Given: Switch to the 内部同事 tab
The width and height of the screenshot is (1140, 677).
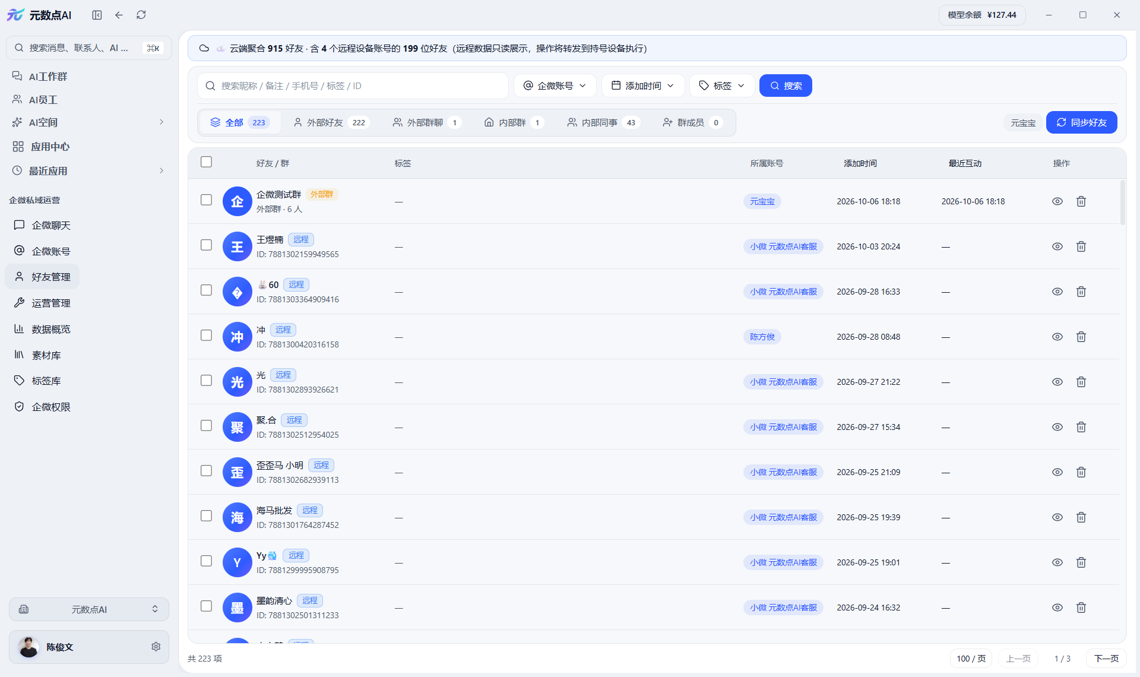Looking at the screenshot, I should (x=603, y=122).
